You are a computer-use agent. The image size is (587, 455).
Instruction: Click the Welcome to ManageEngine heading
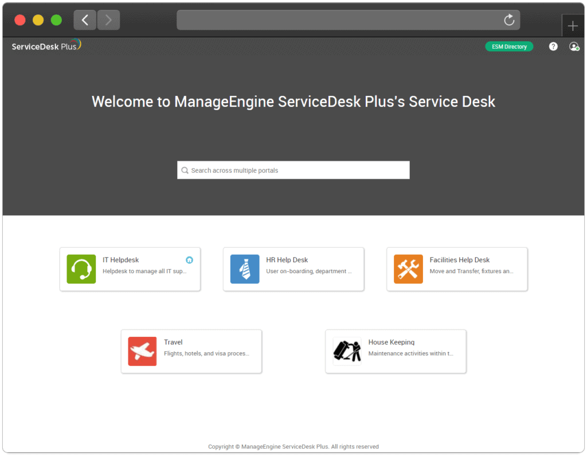293,102
